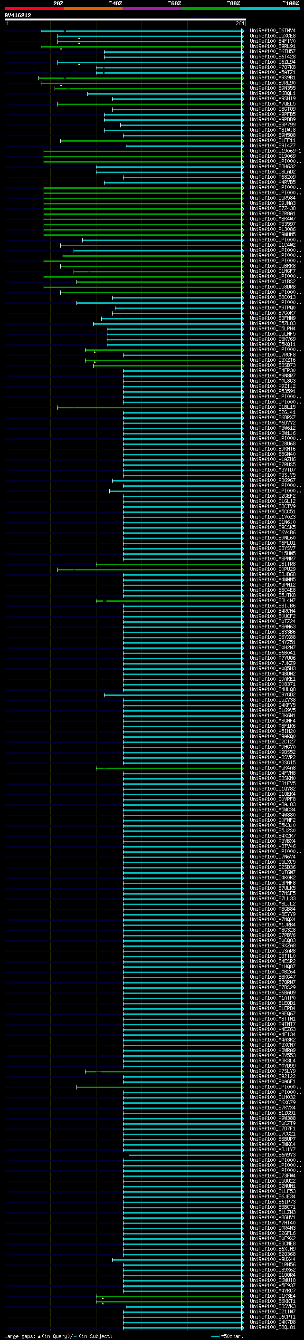Open hit UniRef100_Q6ZL94

(x=272, y=62)
